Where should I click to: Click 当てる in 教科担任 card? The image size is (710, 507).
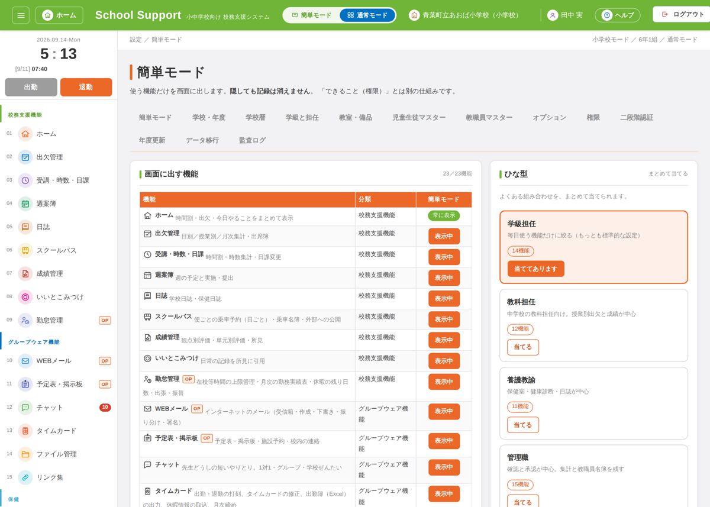pyautogui.click(x=522, y=347)
